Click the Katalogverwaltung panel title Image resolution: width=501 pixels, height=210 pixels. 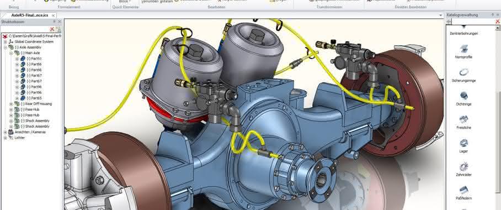click(462, 15)
